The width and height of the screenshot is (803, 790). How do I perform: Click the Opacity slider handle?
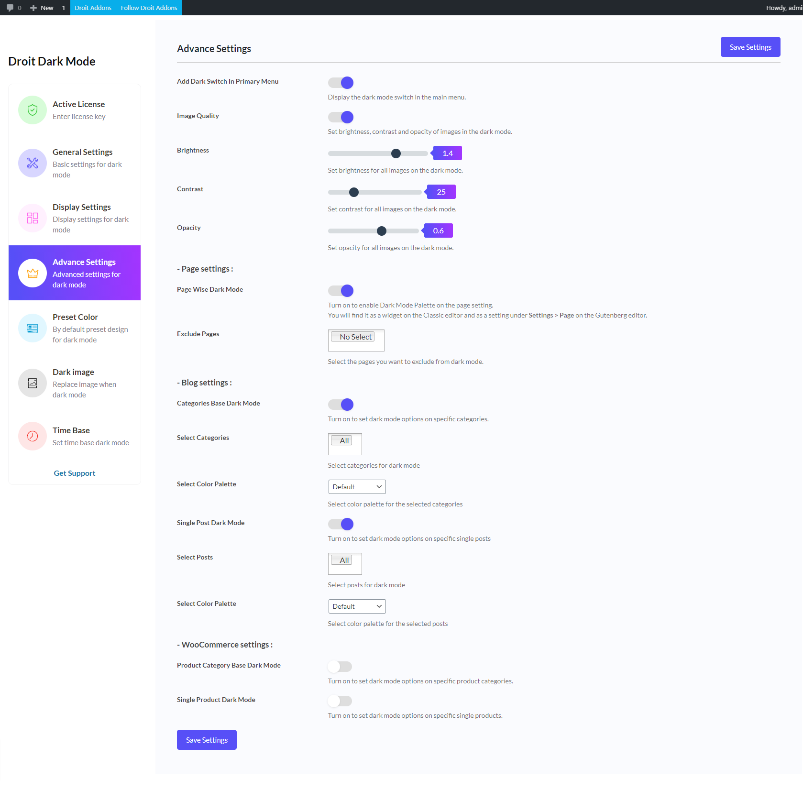pyautogui.click(x=382, y=231)
